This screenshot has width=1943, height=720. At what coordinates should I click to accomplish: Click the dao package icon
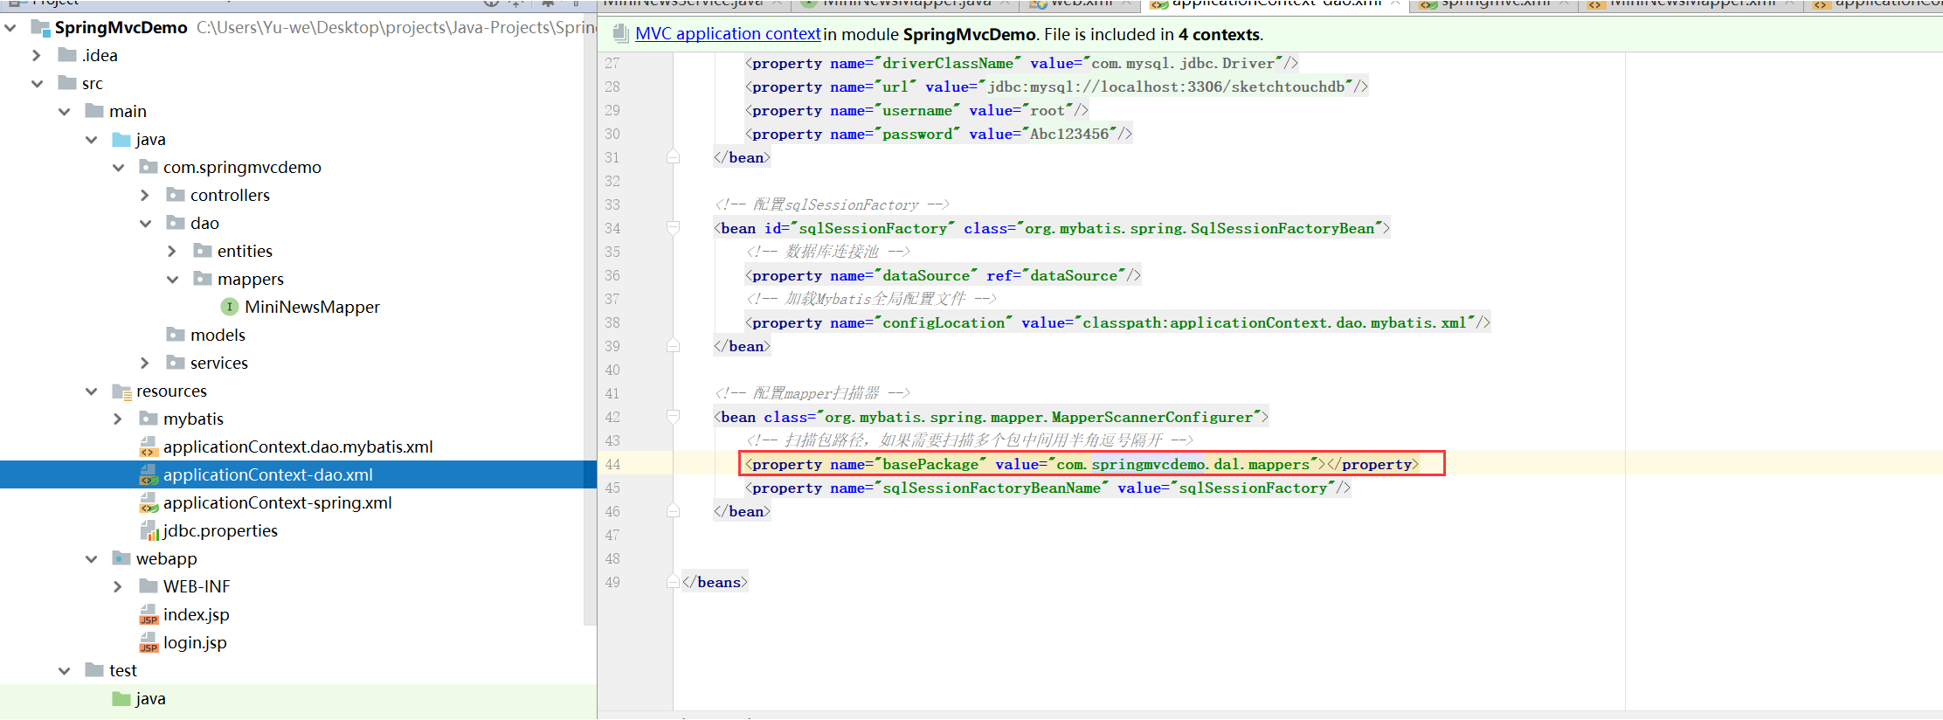click(176, 223)
